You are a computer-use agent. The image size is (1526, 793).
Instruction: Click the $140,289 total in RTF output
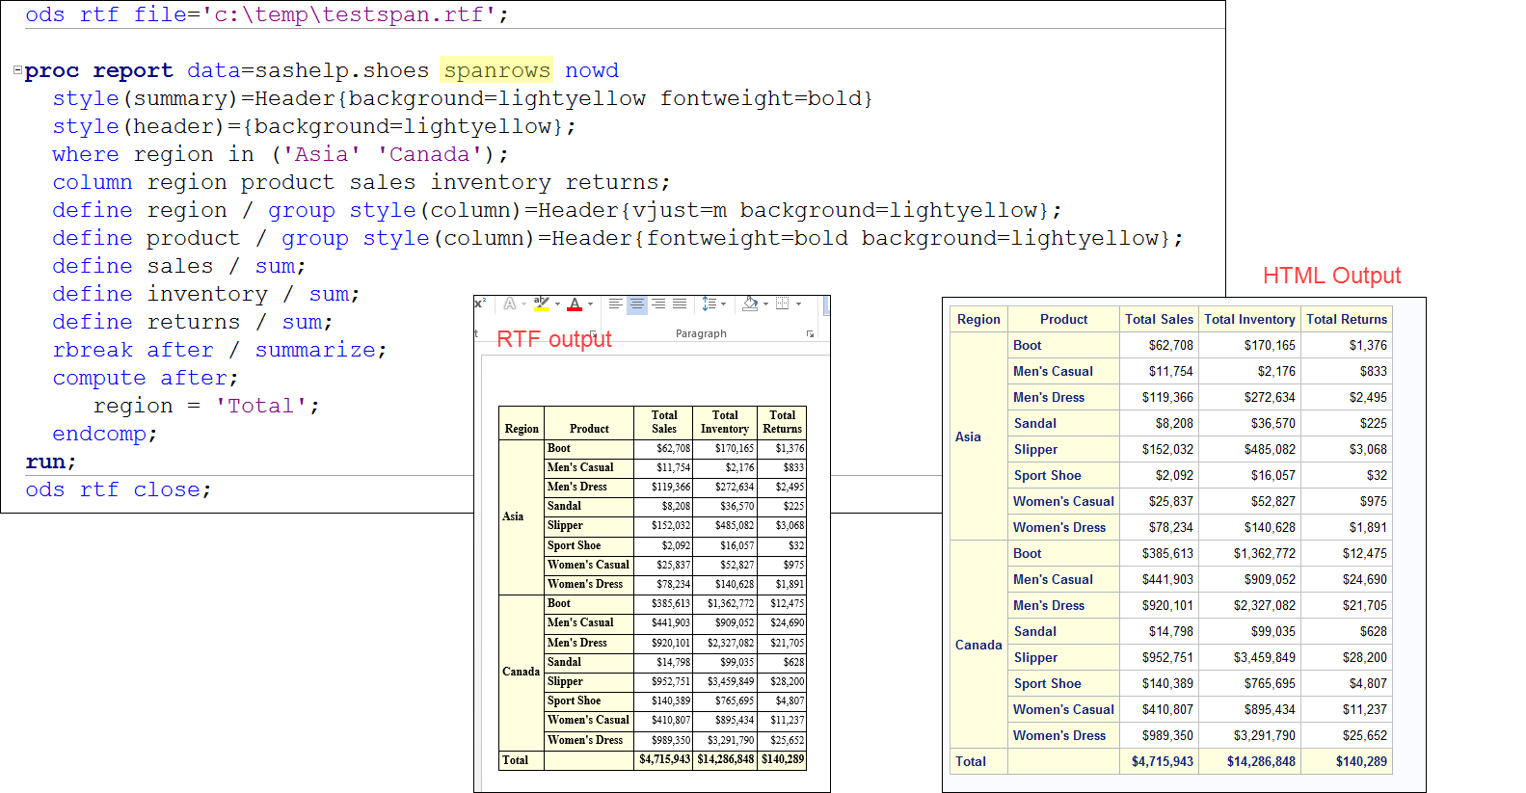tap(783, 759)
